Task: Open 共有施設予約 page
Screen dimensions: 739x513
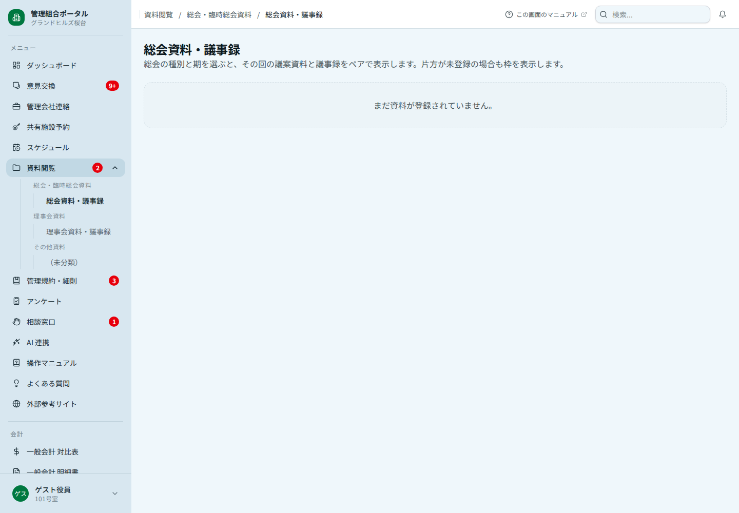Action: point(66,127)
